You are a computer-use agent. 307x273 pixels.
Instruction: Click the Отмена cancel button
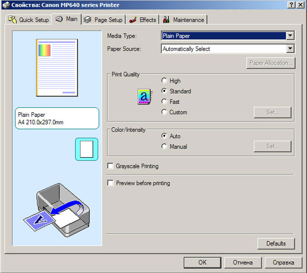243,262
